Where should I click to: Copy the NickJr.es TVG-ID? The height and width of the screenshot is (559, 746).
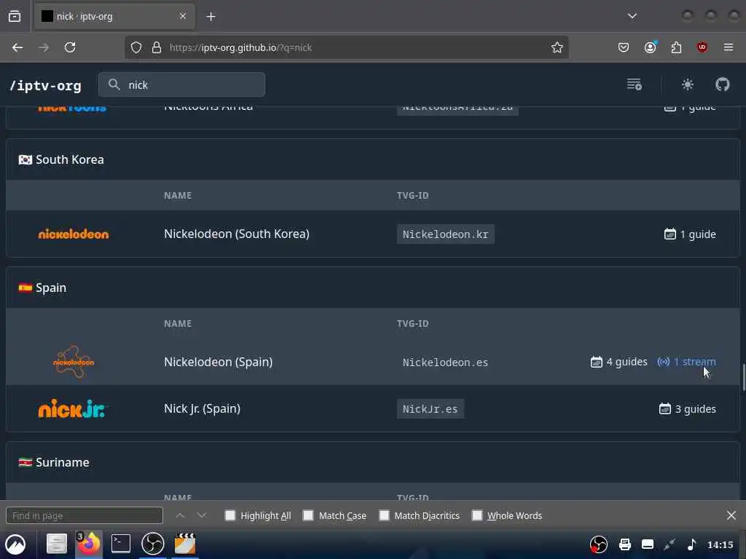(x=430, y=409)
